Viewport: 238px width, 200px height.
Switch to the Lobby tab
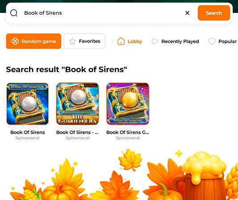130,41
